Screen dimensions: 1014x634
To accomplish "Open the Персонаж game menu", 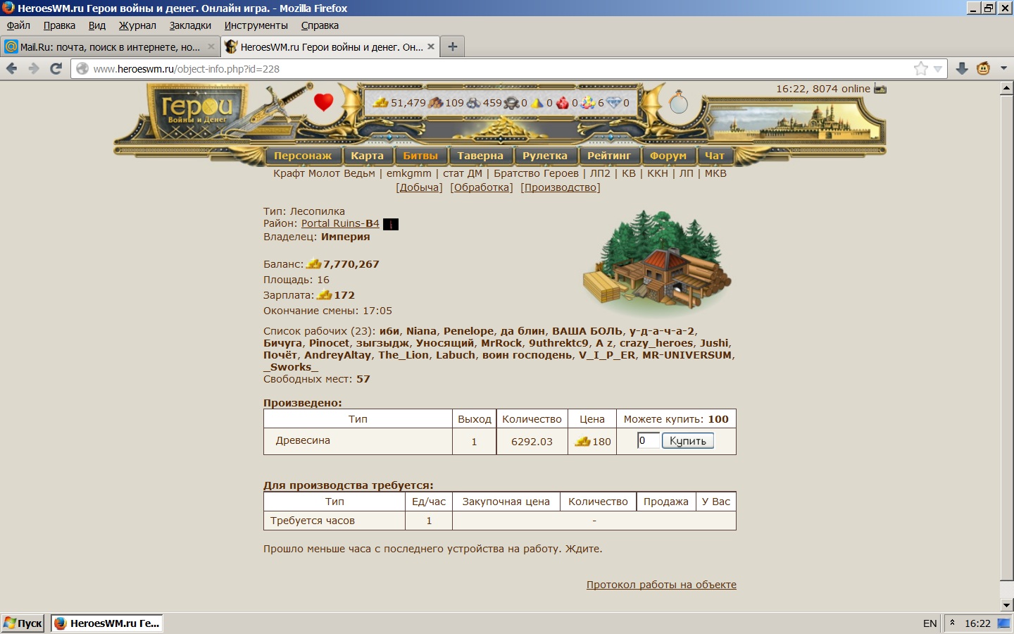I will pos(303,156).
